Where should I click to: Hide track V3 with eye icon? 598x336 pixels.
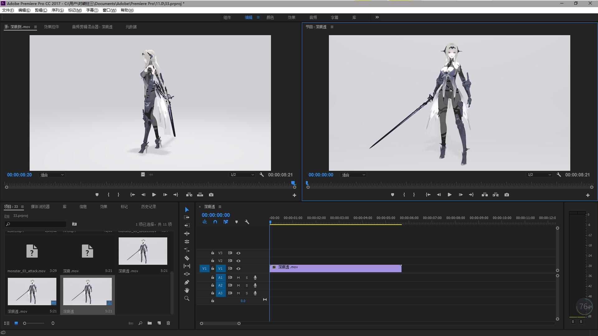click(x=239, y=253)
